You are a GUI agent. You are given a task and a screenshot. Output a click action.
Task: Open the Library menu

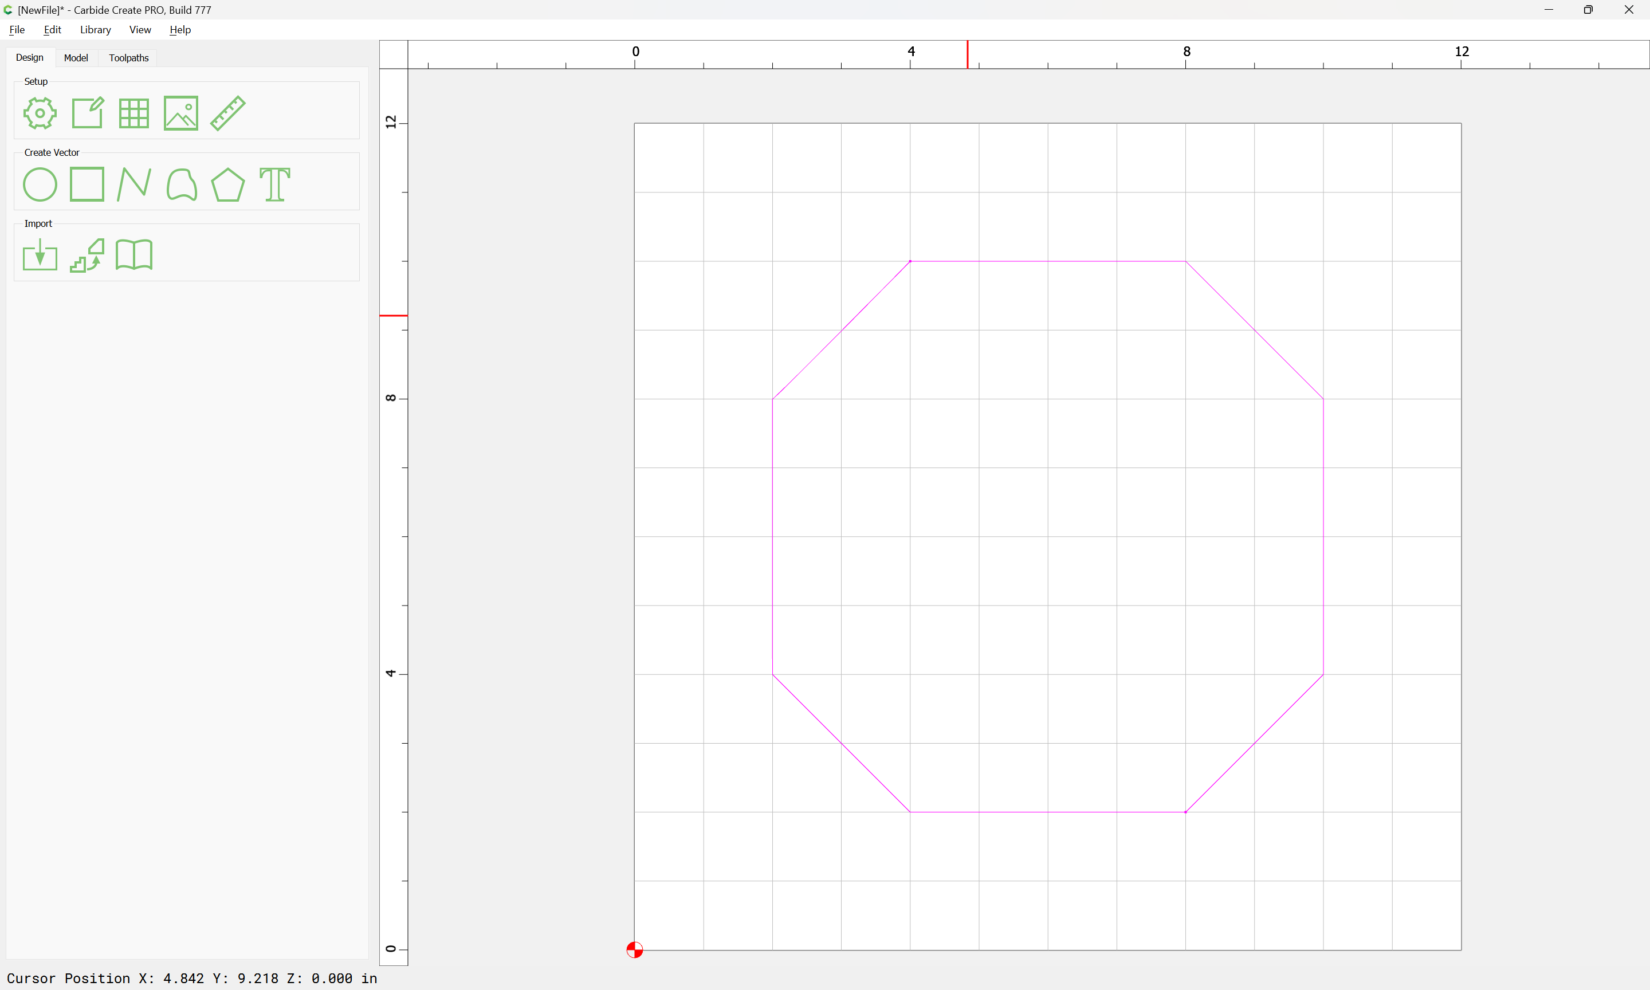point(95,29)
